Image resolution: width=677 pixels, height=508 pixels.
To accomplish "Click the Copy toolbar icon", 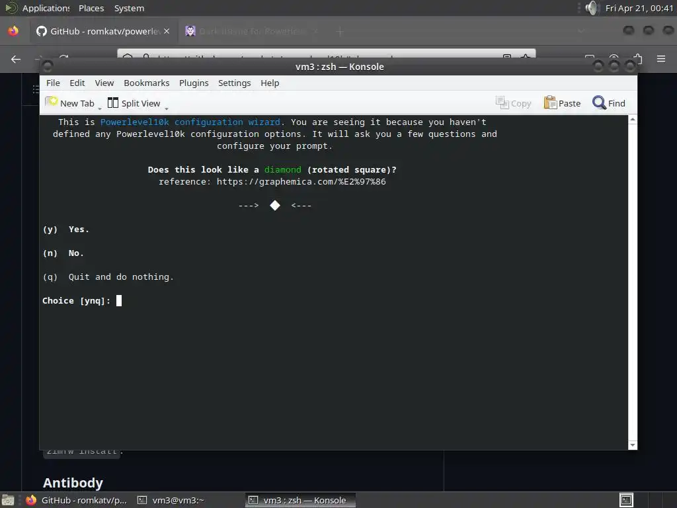I will (x=502, y=103).
